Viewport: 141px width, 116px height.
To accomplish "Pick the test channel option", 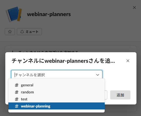I will pyautogui.click(x=57, y=99).
